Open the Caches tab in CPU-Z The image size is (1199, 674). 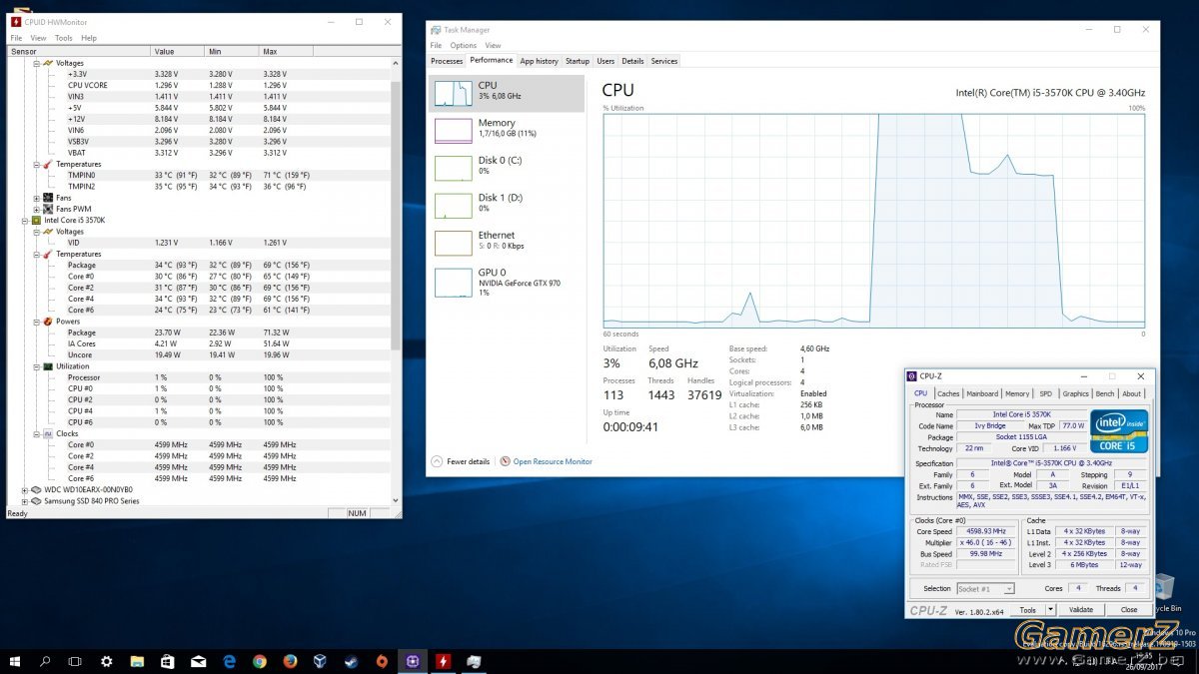(948, 393)
